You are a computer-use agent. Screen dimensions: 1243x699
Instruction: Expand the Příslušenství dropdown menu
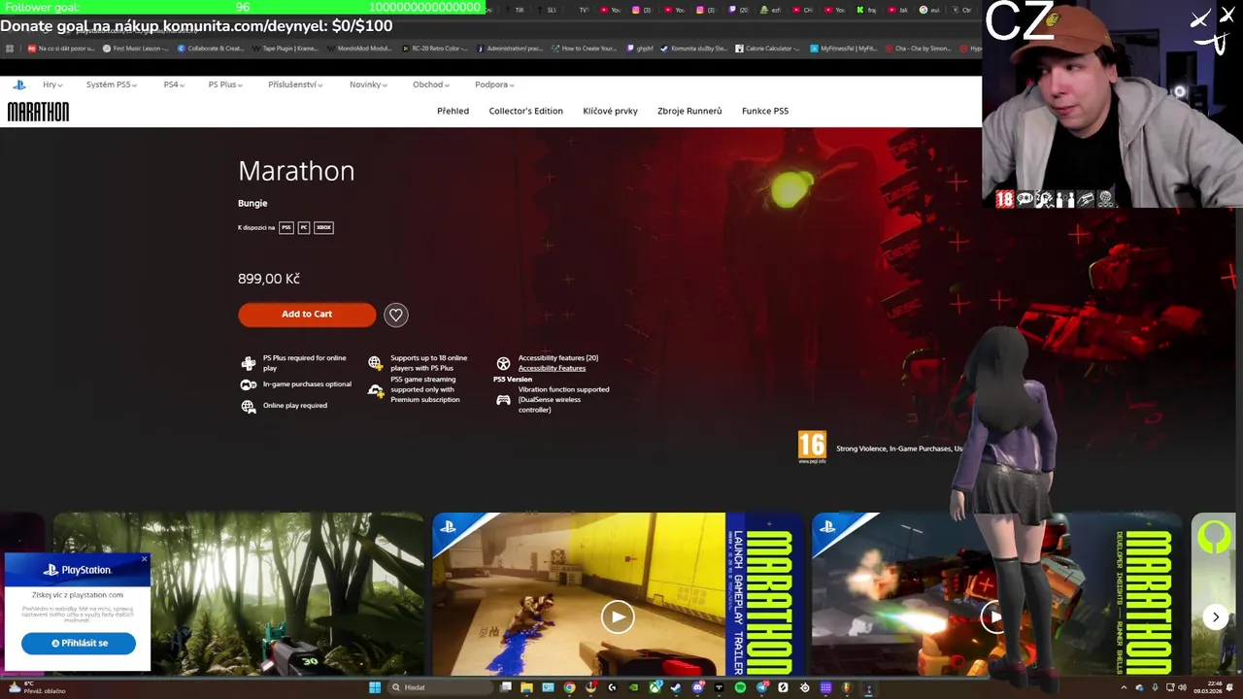[295, 84]
